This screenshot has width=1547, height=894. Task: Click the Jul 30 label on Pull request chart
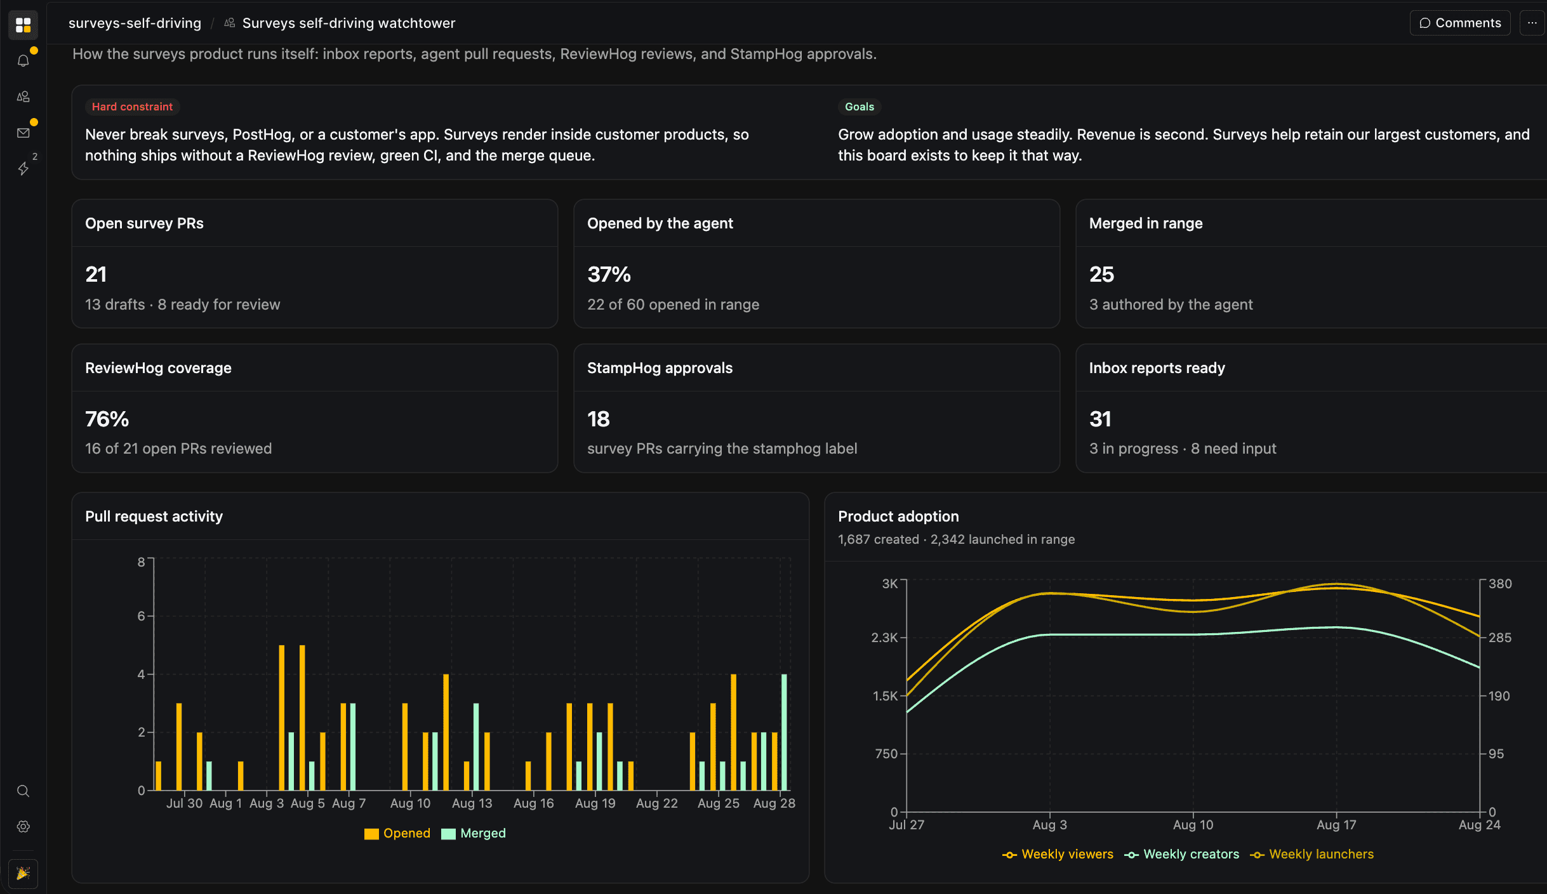pos(184,803)
